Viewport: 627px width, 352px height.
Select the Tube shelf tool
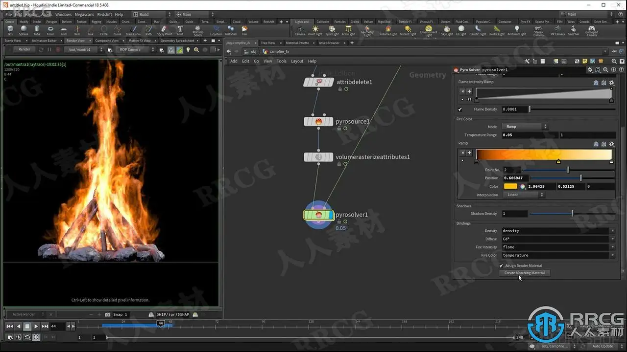(37, 30)
